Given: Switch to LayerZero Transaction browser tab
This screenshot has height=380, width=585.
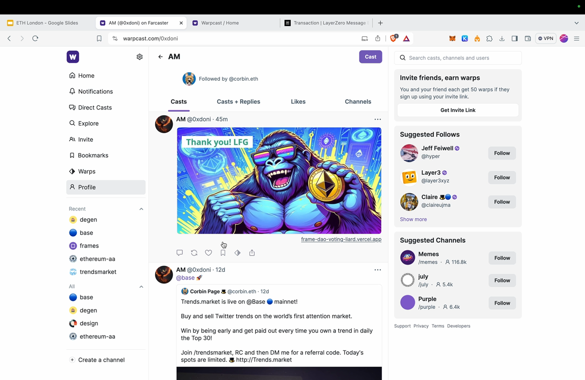Looking at the screenshot, I should click(x=327, y=23).
